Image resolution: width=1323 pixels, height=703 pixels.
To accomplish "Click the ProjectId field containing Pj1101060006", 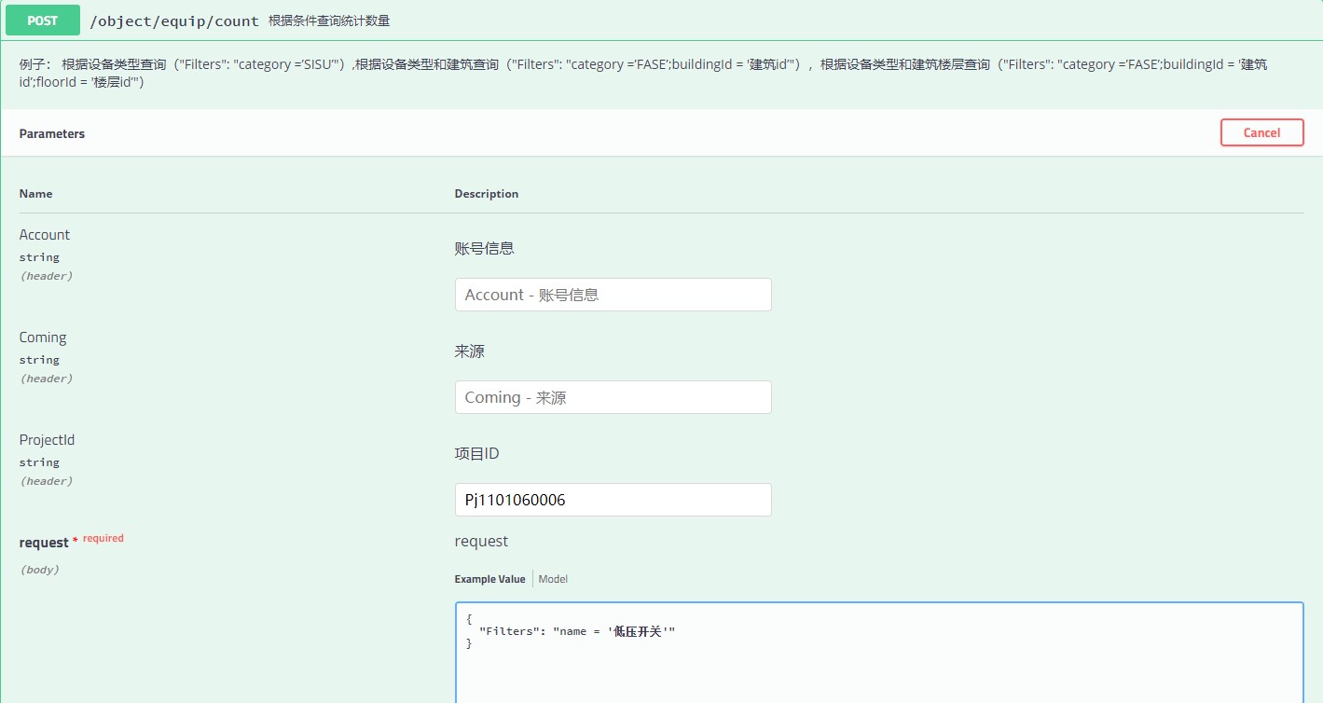I will point(613,500).
